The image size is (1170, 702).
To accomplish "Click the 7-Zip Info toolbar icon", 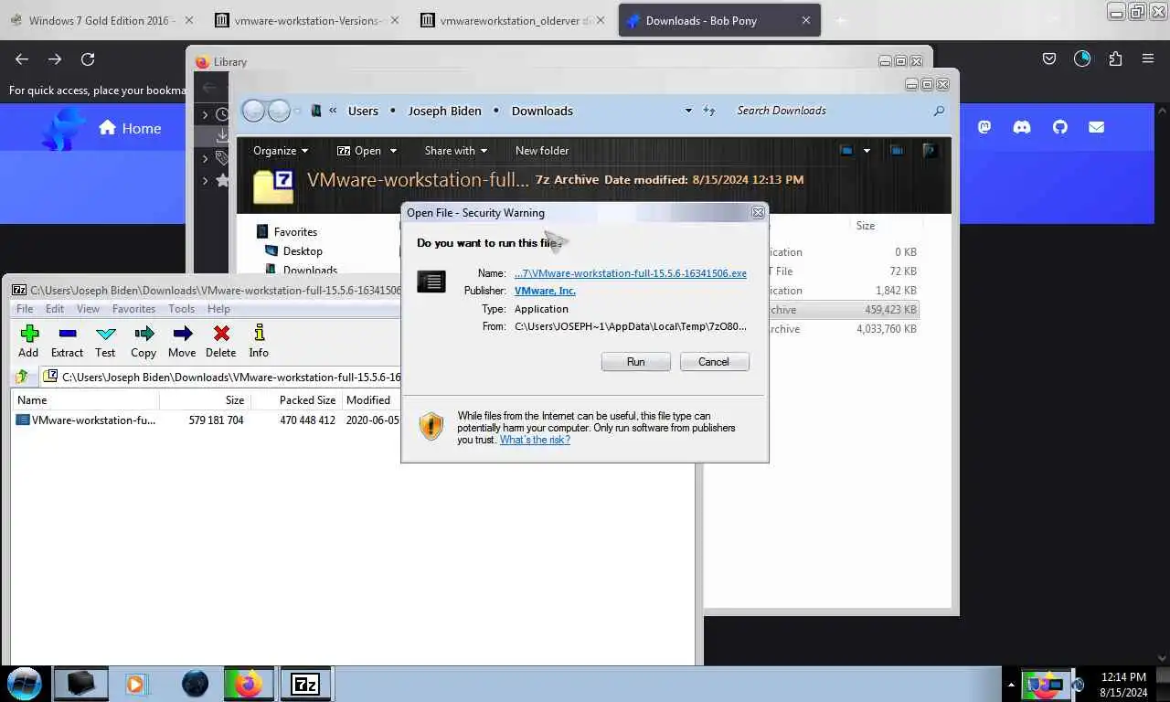I will (x=259, y=334).
